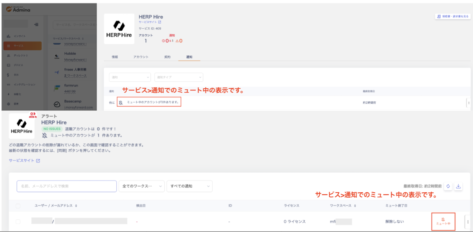Click the muted bell icon in notification row

121,103
